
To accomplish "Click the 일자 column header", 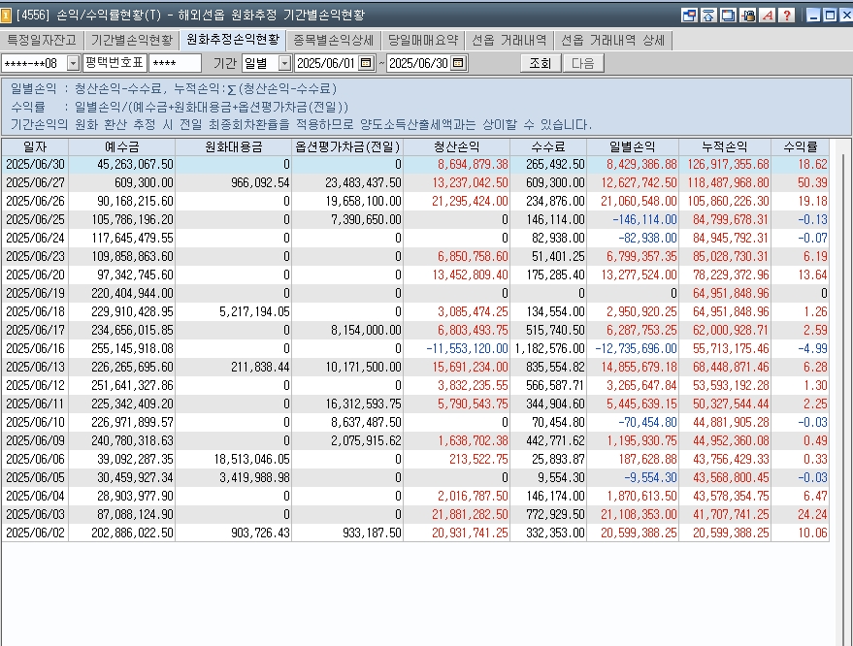I will tap(35, 146).
